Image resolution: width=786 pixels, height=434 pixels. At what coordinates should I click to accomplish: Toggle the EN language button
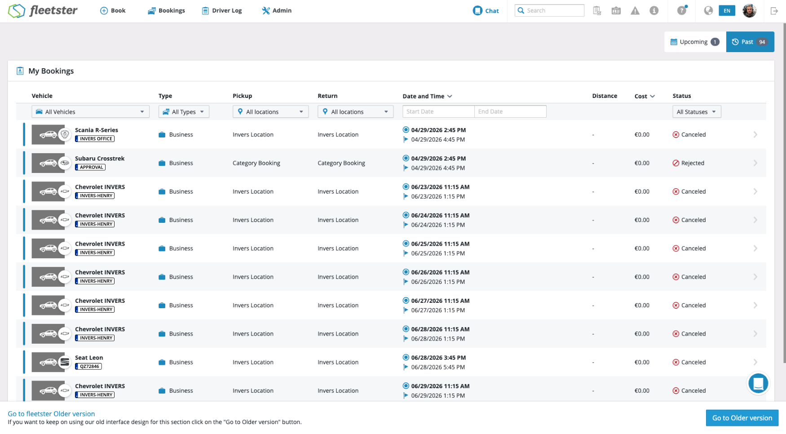[x=727, y=11]
